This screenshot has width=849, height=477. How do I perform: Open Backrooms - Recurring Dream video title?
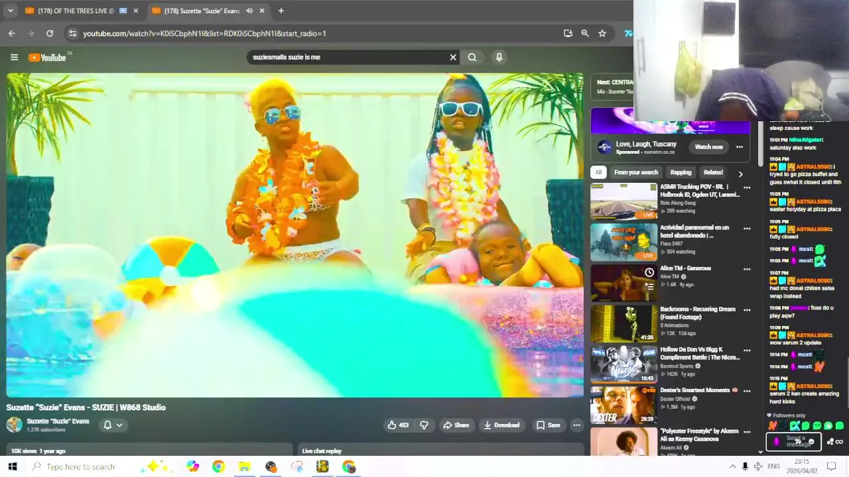point(698,313)
